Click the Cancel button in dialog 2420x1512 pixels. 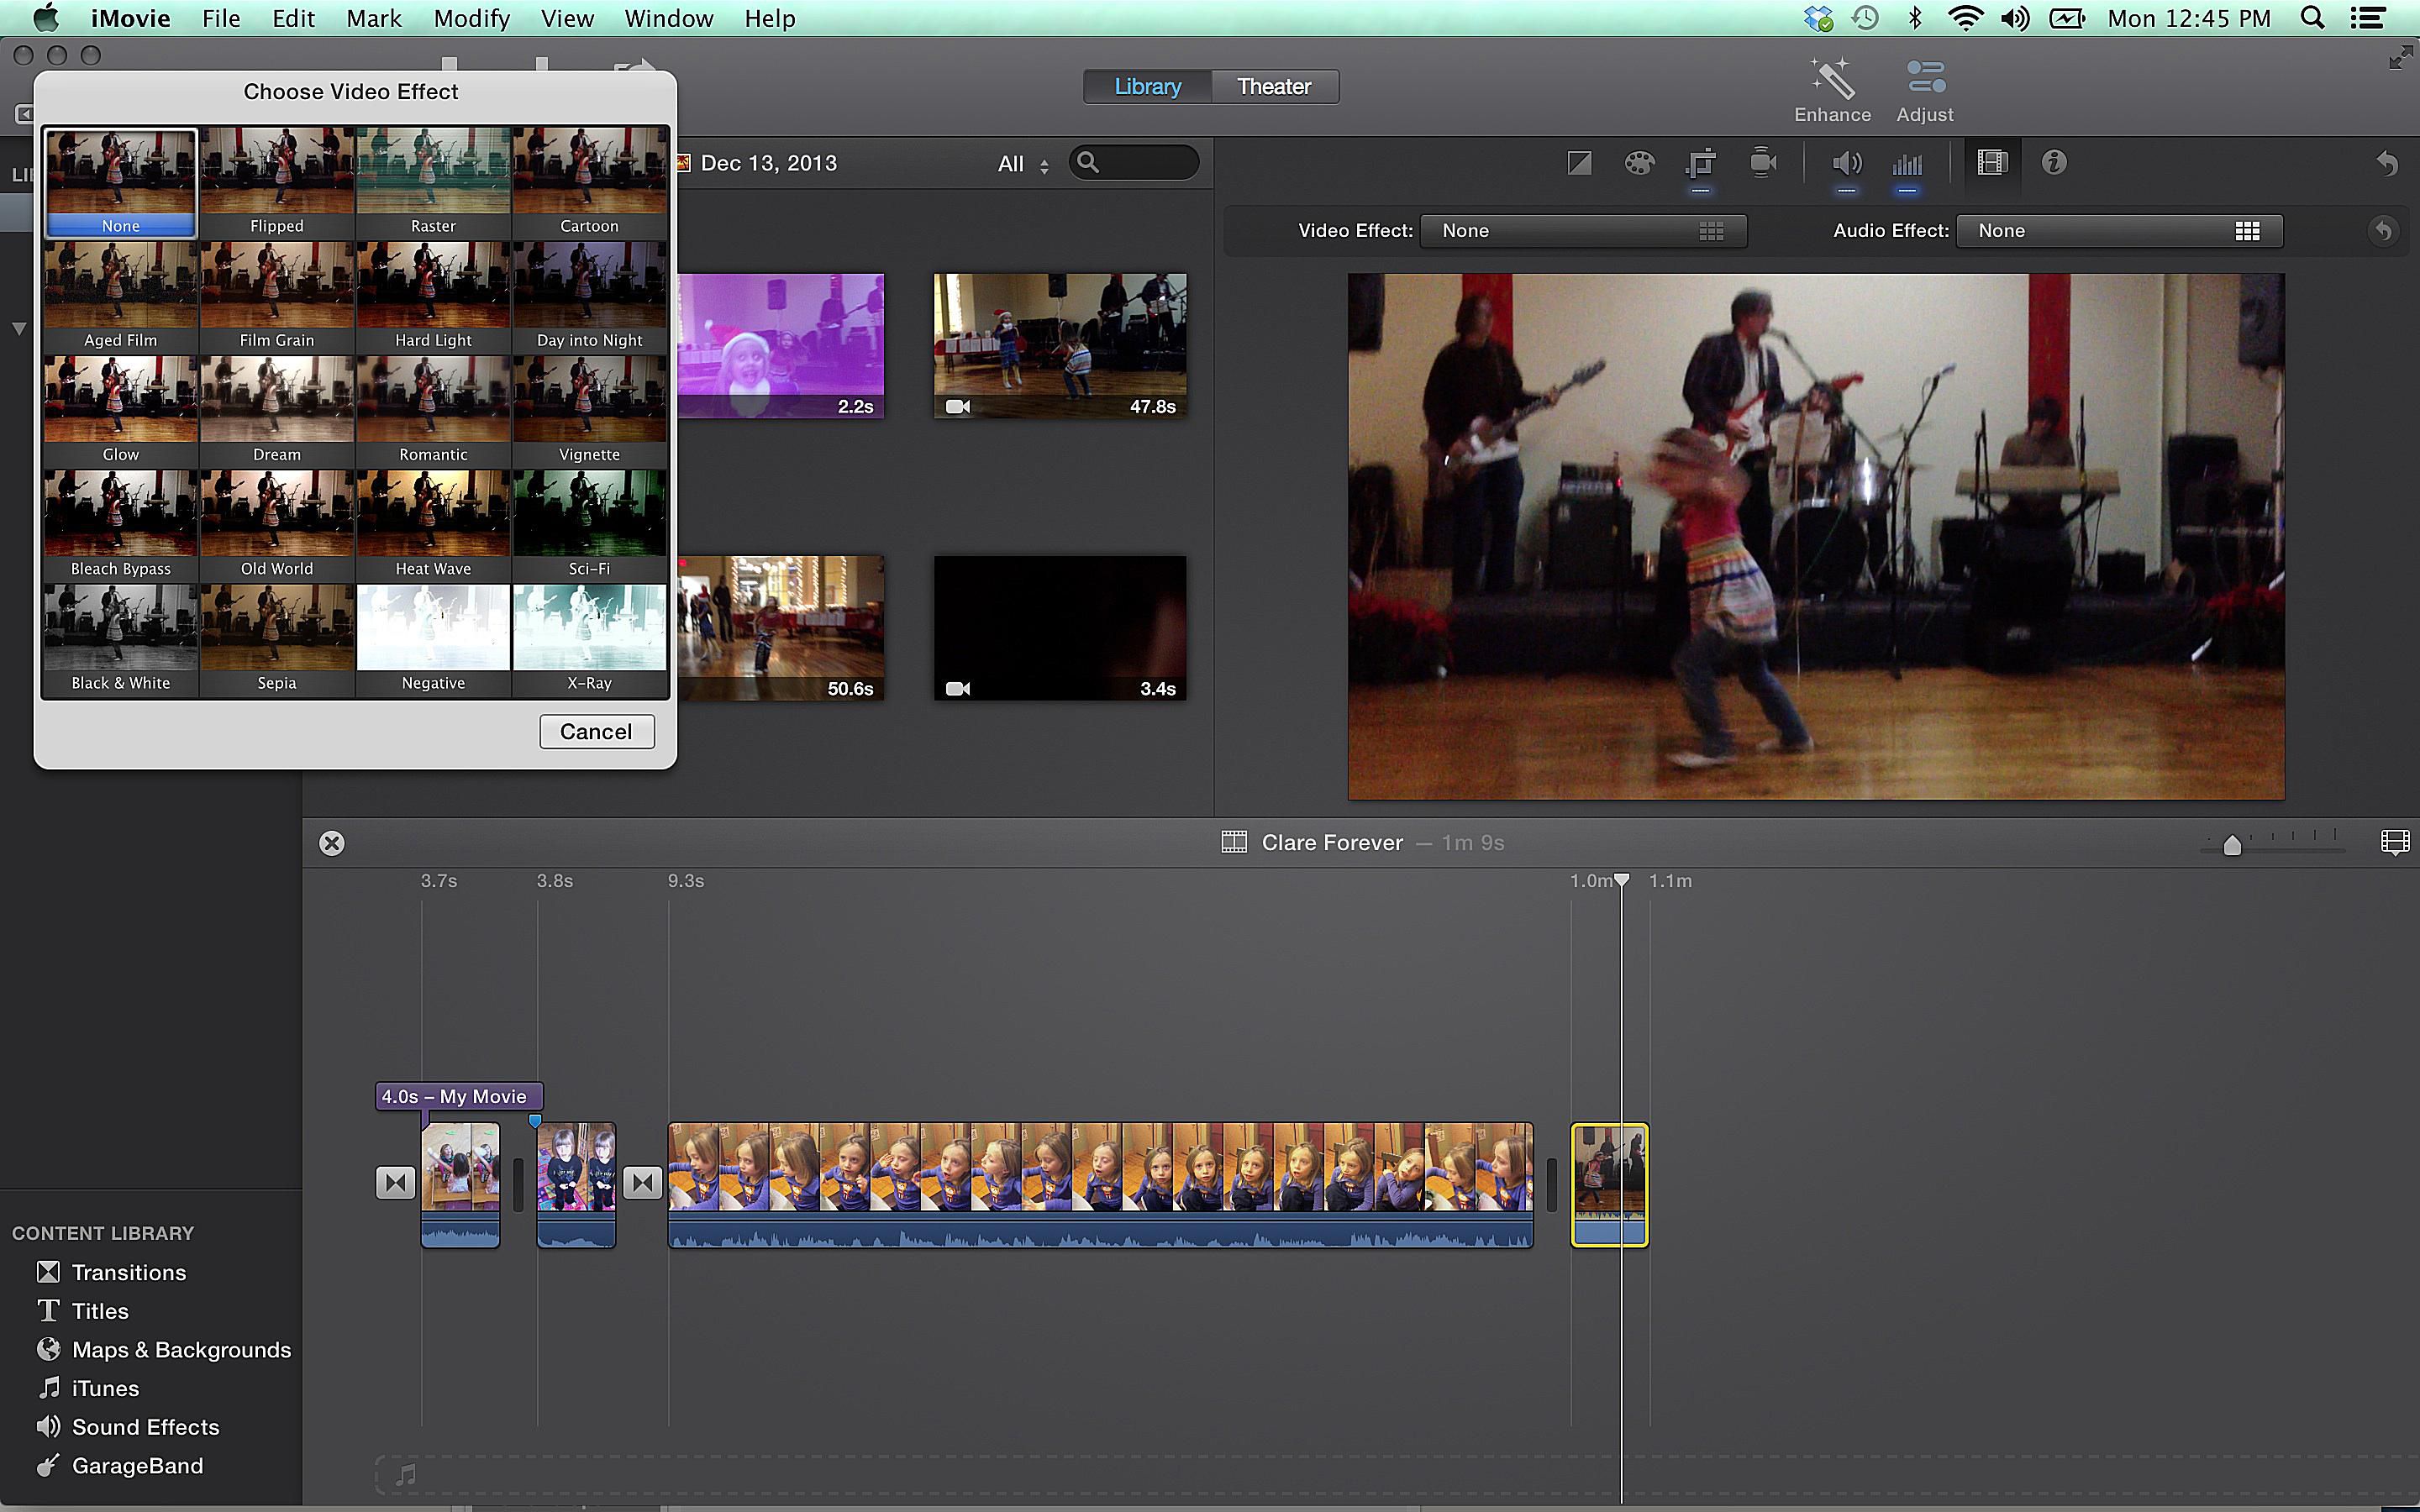click(594, 730)
